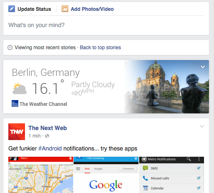The height and width of the screenshot is (193, 214).
Task: Click the Berlin, Germany heading
Action: [46, 73]
